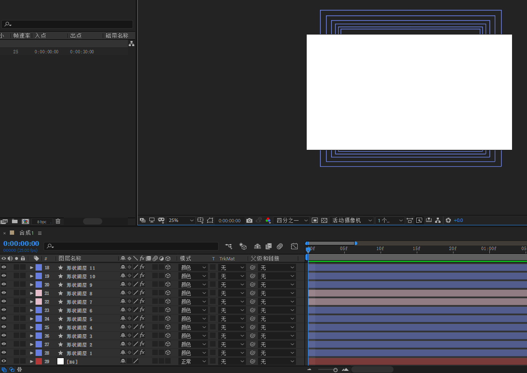Viewport: 527px width, 373px height.
Task: Take a snapshot with the camera icon
Action: click(249, 221)
